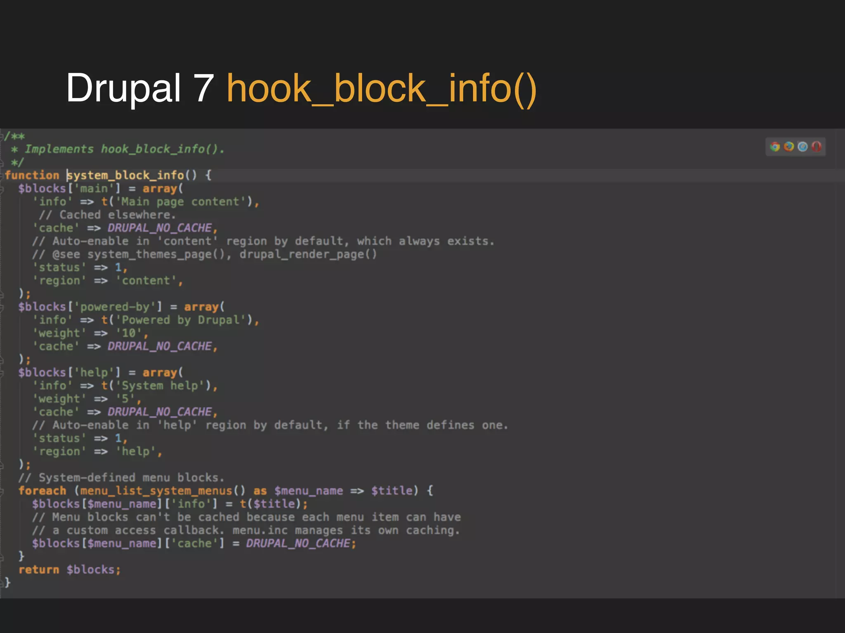Collapse the $blocks['powered-by'] array fold marker
Image resolution: width=845 pixels, height=633 pixels.
tap(2, 307)
